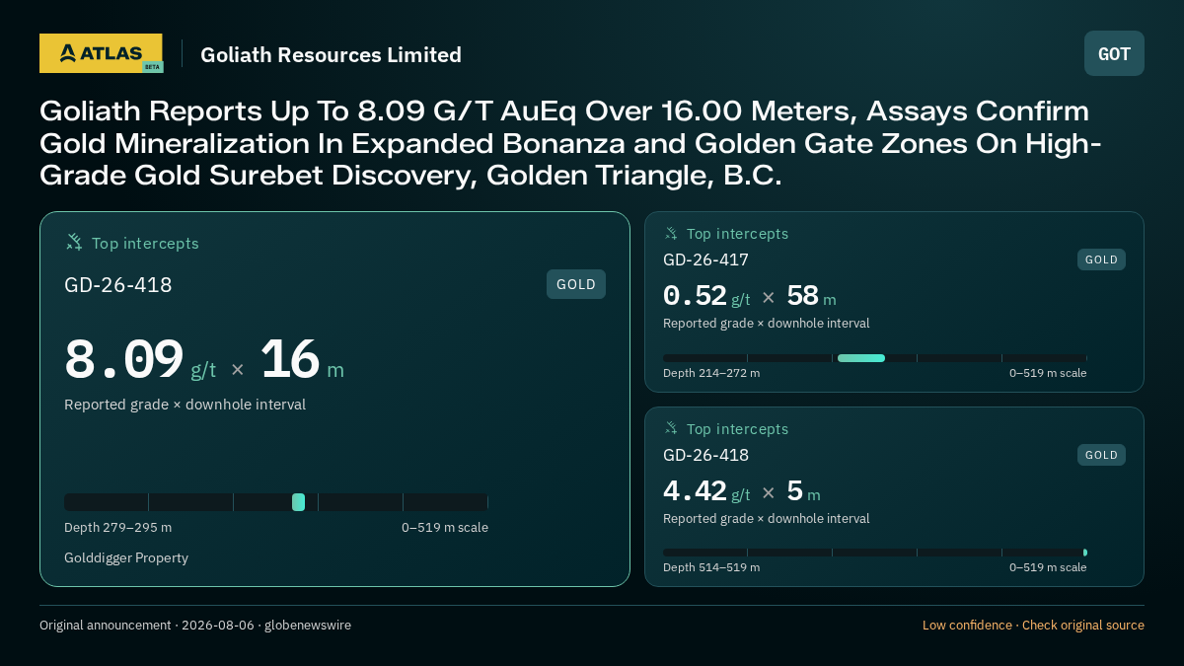Click the depth bar segment for 214–272 m
The image size is (1184, 666).
tap(861, 358)
